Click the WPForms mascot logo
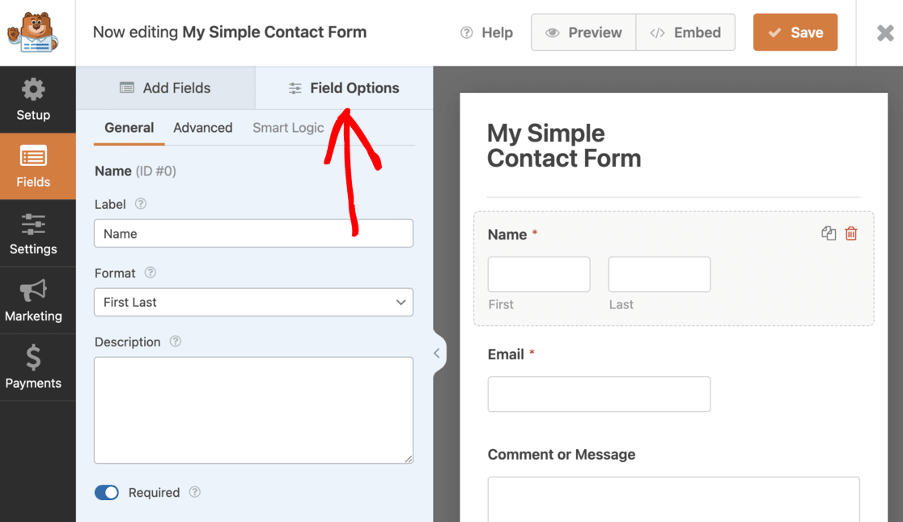This screenshot has height=522, width=903. (32, 32)
